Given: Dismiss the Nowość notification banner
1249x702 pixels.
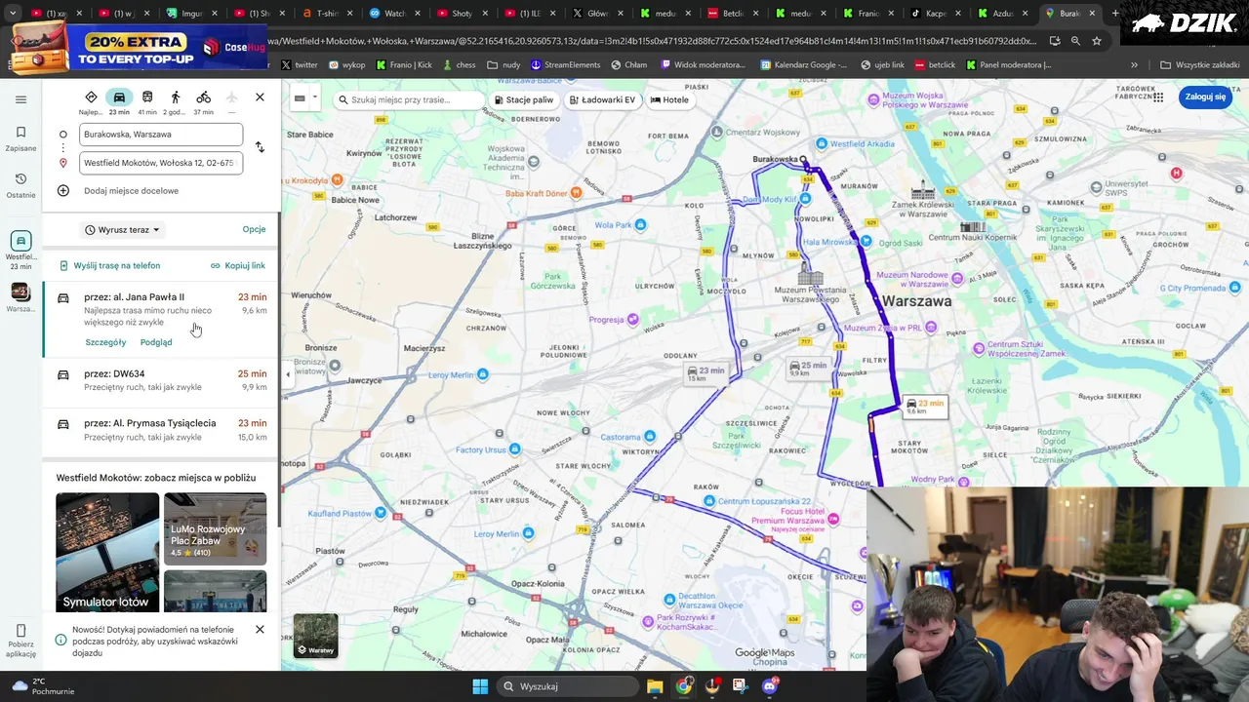Looking at the screenshot, I should pos(260,630).
